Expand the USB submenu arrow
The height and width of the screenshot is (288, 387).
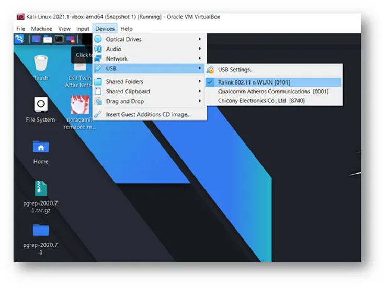(x=200, y=68)
